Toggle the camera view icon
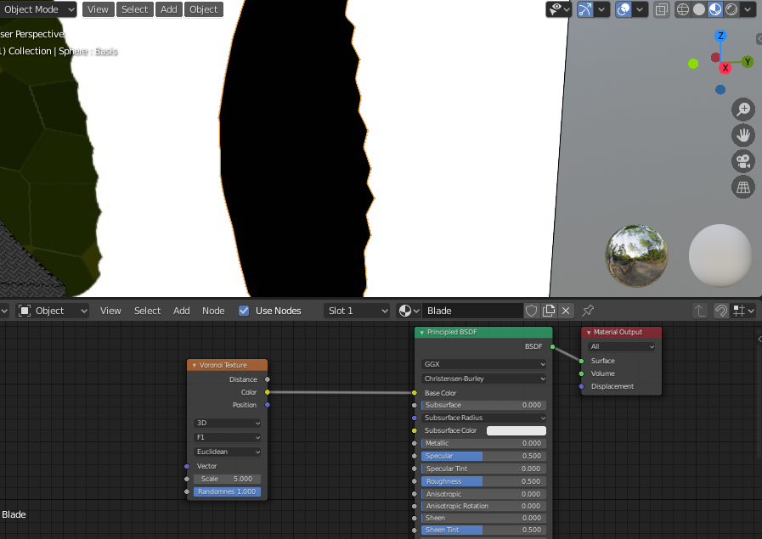This screenshot has width=762, height=539. point(743,161)
